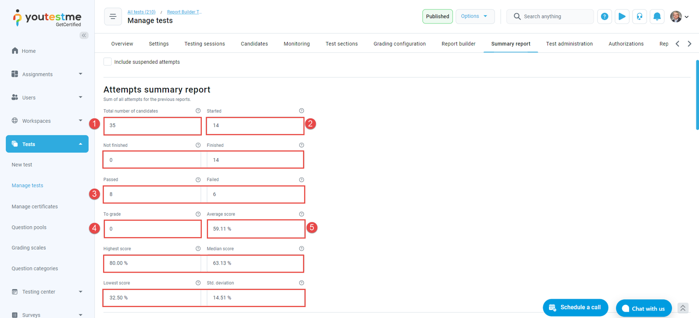Open the user profile avatar menu

pyautogui.click(x=679, y=17)
